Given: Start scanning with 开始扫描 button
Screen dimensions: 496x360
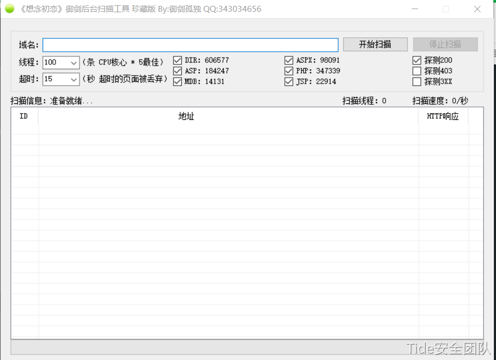Looking at the screenshot, I should pyautogui.click(x=375, y=44).
